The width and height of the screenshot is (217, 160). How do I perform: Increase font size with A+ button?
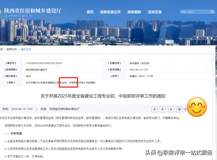(x=155, y=109)
